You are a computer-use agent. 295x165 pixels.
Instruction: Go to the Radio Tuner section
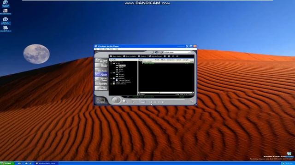(101, 79)
